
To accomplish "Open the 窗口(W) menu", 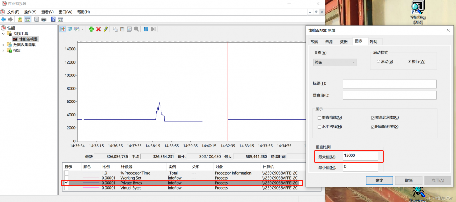I will coord(65,12).
